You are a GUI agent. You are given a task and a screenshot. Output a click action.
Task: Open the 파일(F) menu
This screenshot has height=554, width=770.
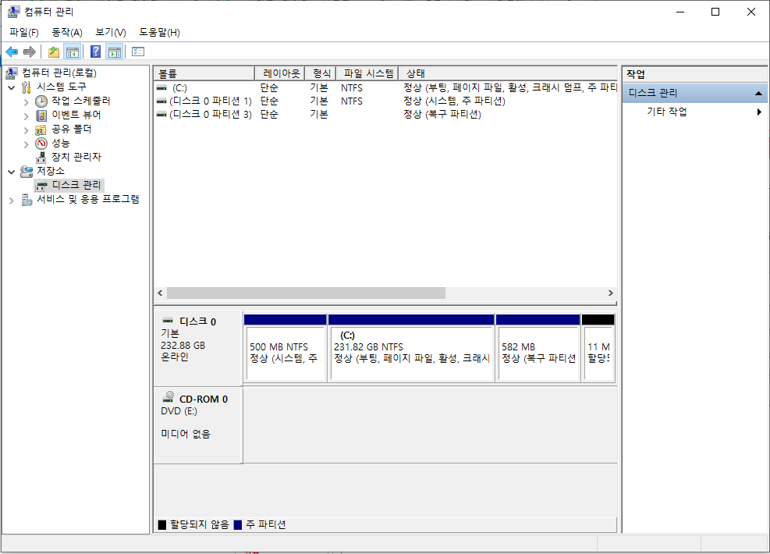[x=23, y=33]
